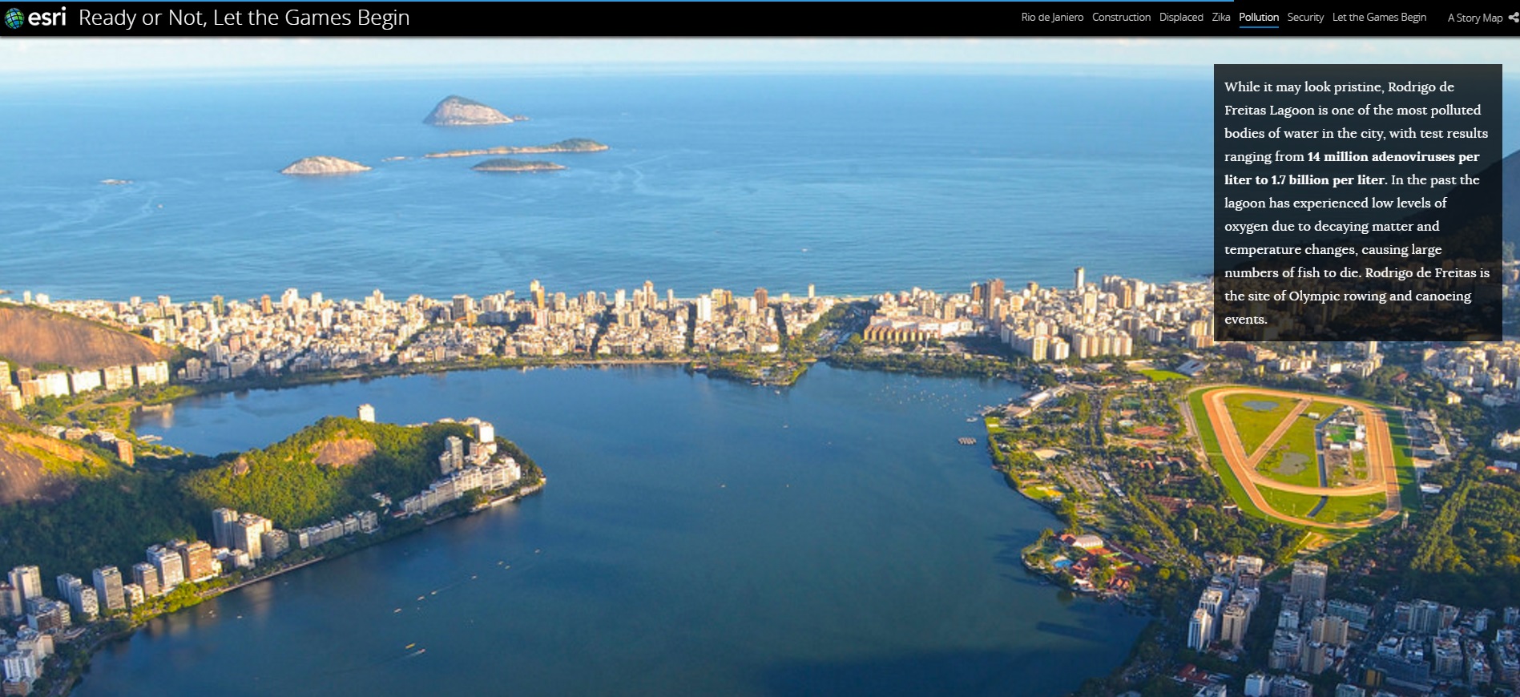Open the share icon in the header
Image resolution: width=1520 pixels, height=697 pixels.
pos(1513,18)
